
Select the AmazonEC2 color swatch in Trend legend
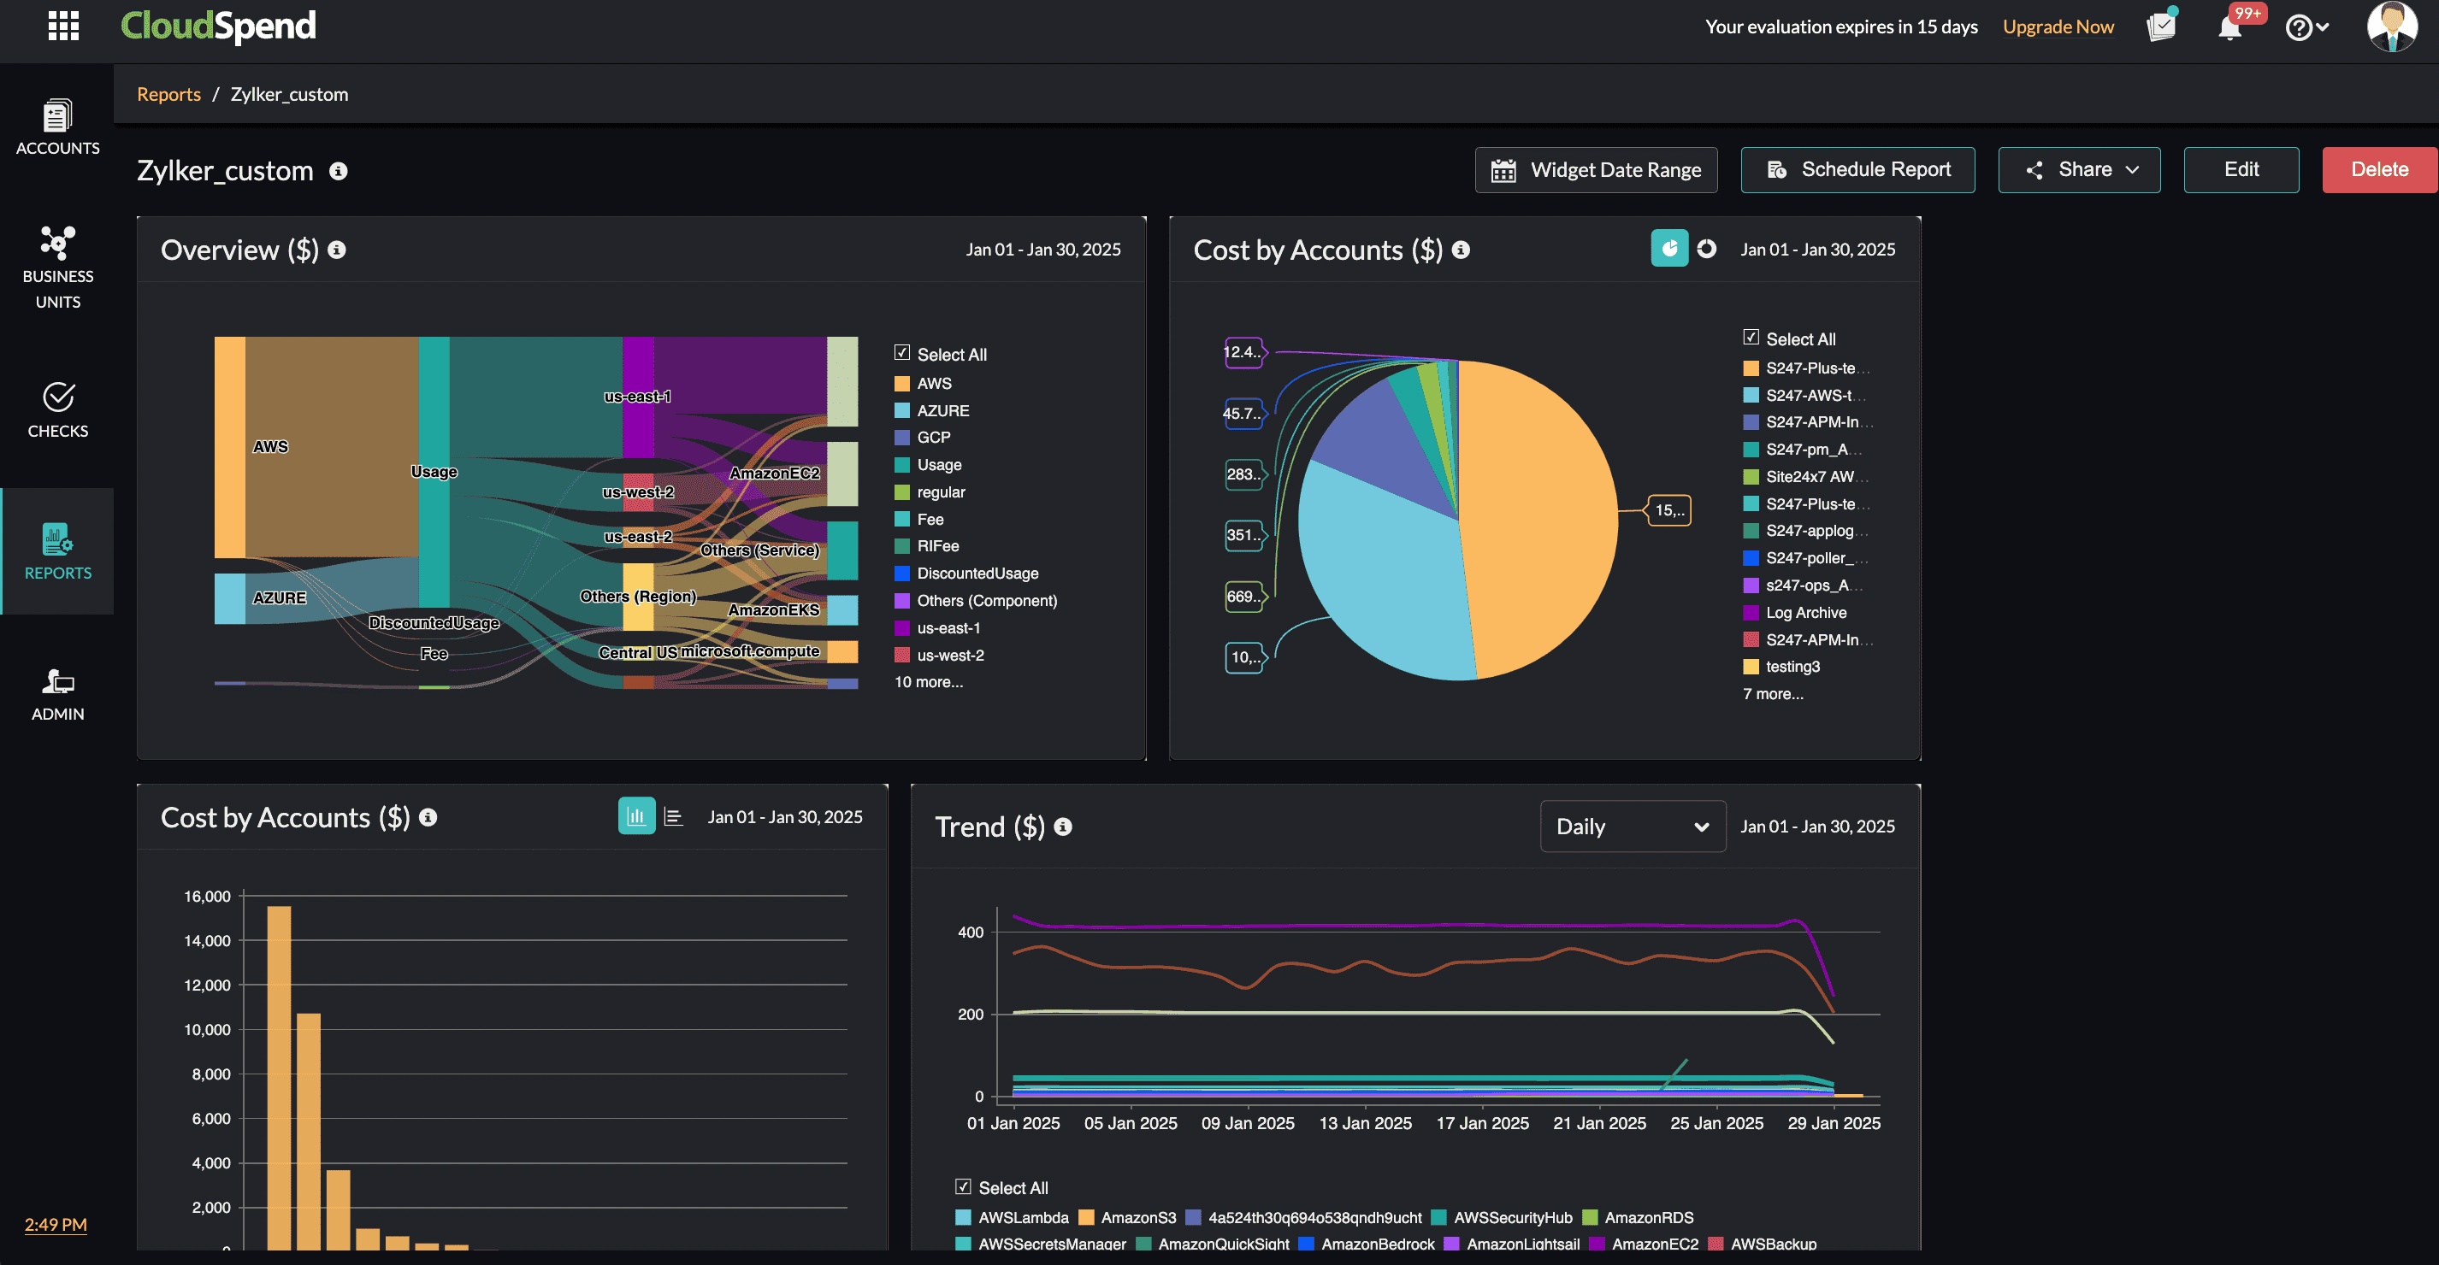click(1597, 1244)
